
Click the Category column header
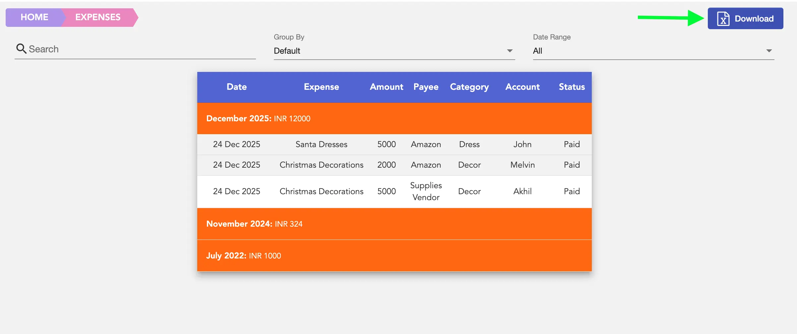pyautogui.click(x=469, y=87)
